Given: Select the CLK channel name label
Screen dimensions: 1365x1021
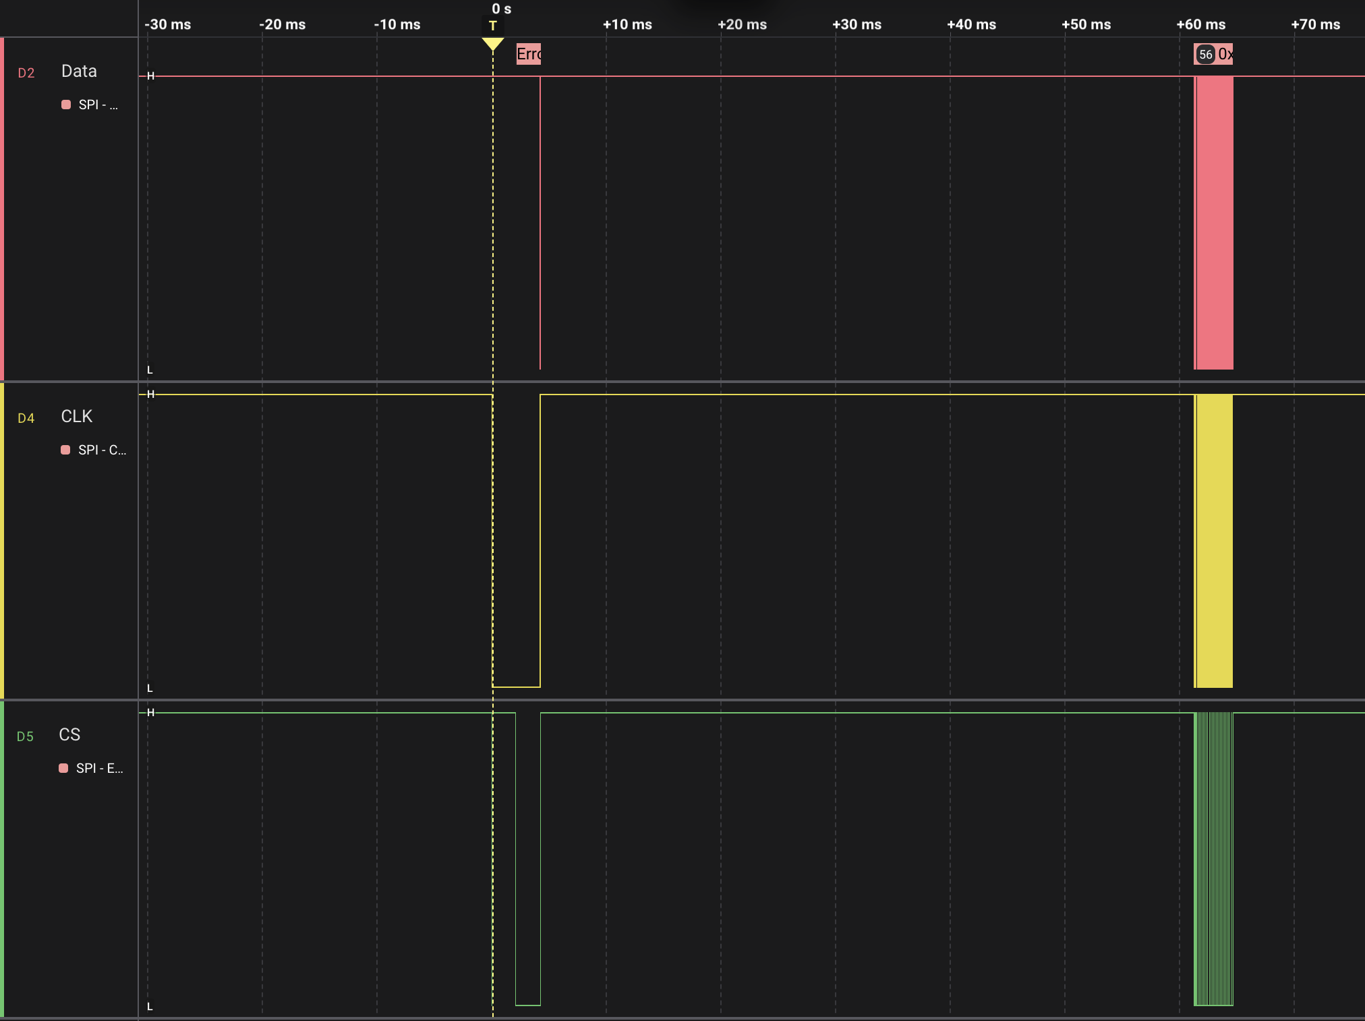Looking at the screenshot, I should click(77, 416).
